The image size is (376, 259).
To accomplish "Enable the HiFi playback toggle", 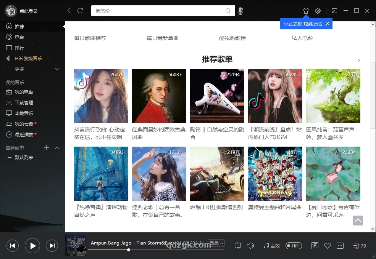I will coord(294,246).
